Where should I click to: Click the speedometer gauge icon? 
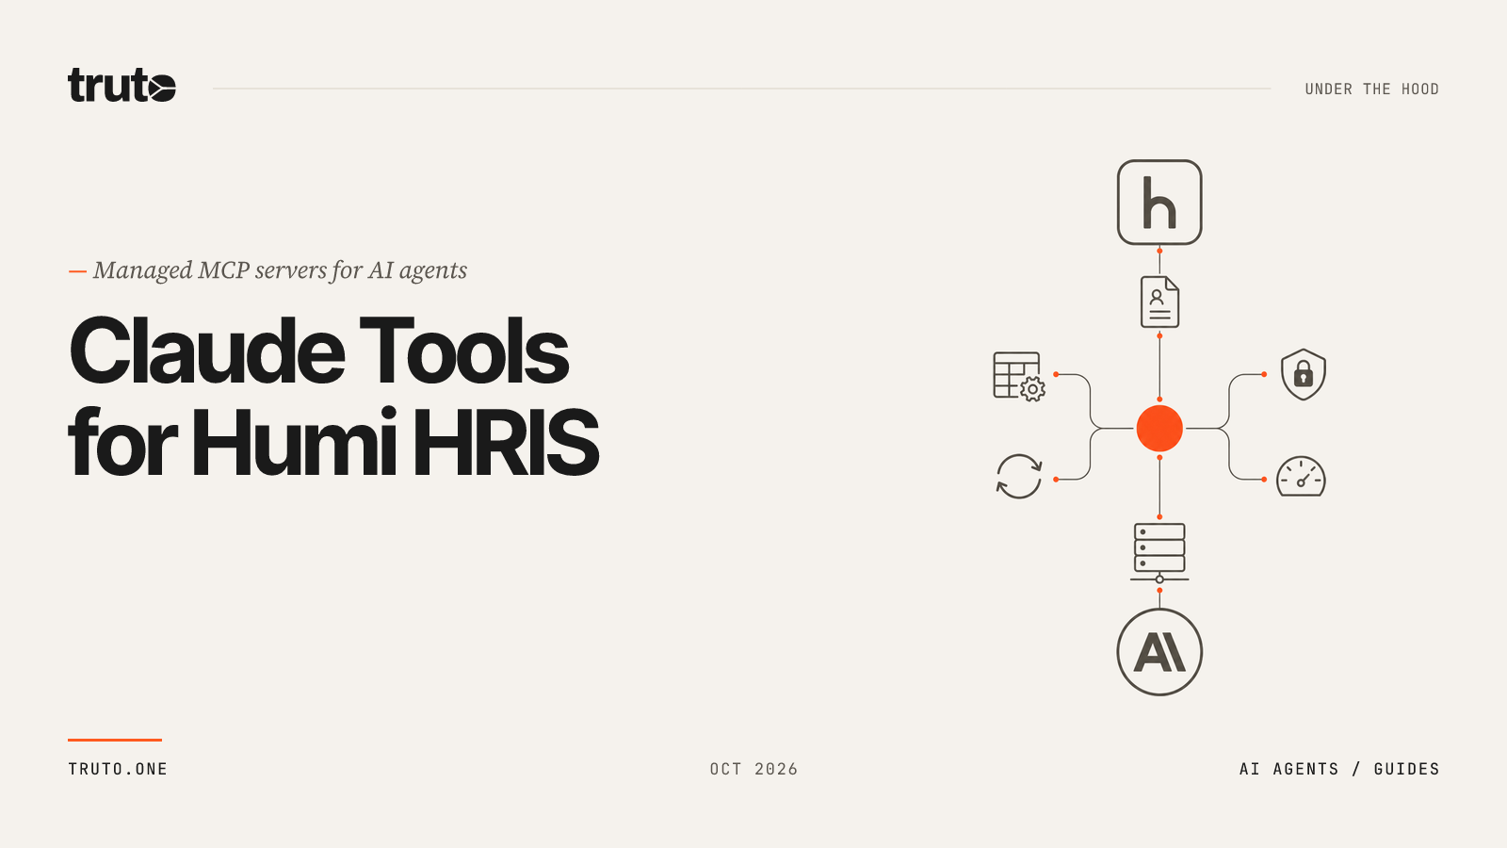click(1301, 477)
